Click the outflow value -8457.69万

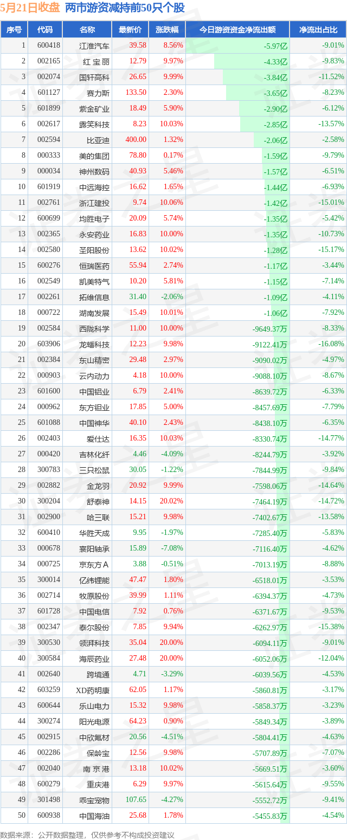click(x=269, y=407)
